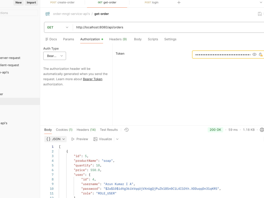The height and width of the screenshot is (198, 264).
Task: Click the Import button
Action: [x=31, y=3]
